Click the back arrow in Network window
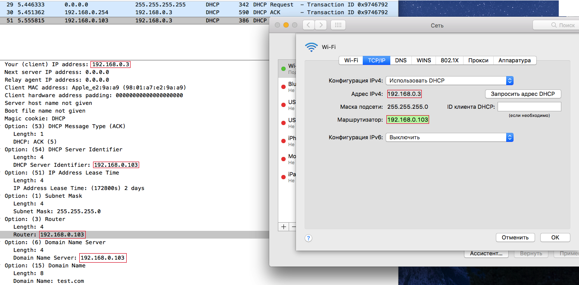Viewport: 579px width, 285px height. [x=308, y=25]
